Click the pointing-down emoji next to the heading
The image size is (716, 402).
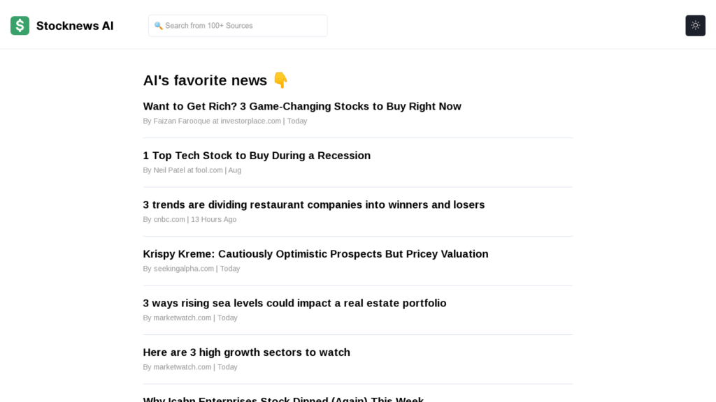[280, 80]
